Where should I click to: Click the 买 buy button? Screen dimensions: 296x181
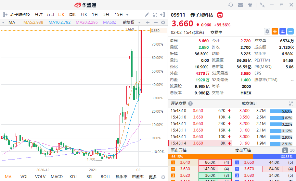(275, 31)
